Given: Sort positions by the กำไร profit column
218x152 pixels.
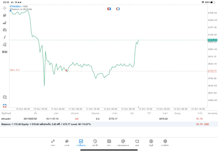Looking at the screenshot, I should point(200,113).
